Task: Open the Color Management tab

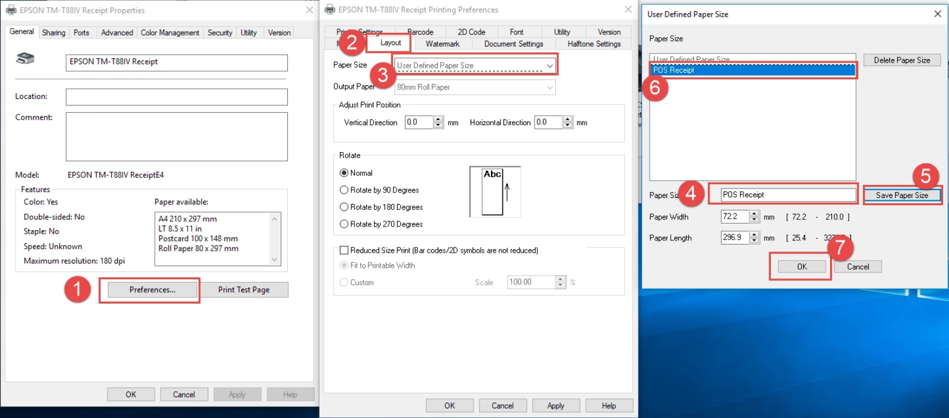Action: coord(170,33)
